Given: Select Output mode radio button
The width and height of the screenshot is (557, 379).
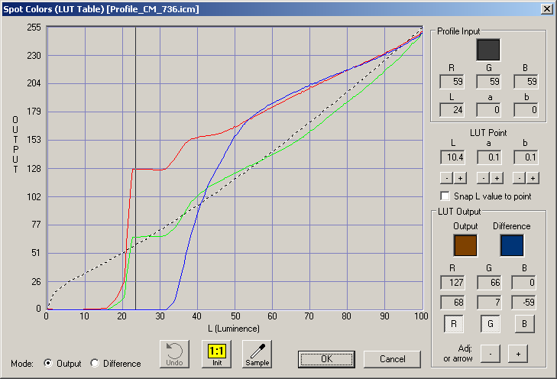Looking at the screenshot, I should 48,363.
